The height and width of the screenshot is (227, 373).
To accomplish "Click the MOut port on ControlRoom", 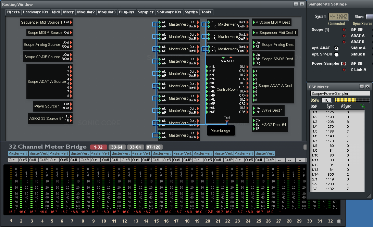I will [x=231, y=58].
